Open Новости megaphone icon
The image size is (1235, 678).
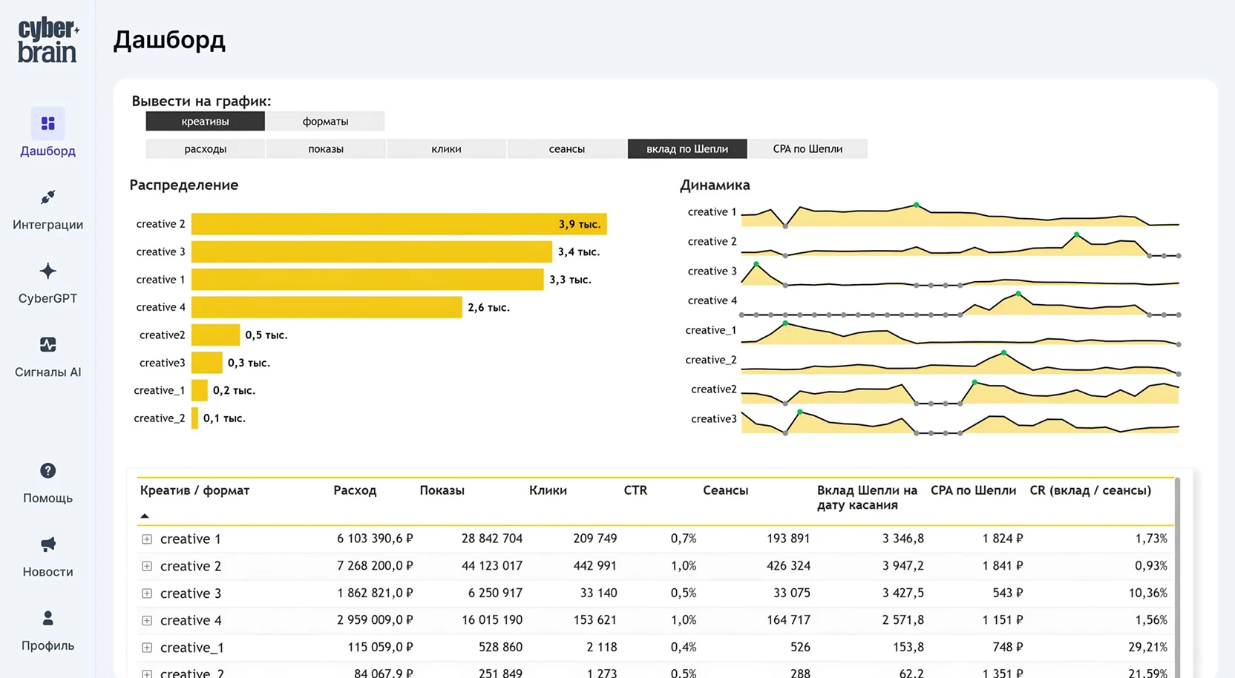[47, 544]
